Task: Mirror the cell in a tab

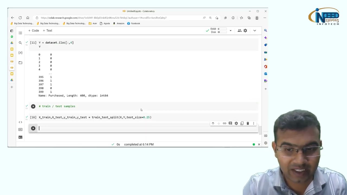Action: [242, 123]
